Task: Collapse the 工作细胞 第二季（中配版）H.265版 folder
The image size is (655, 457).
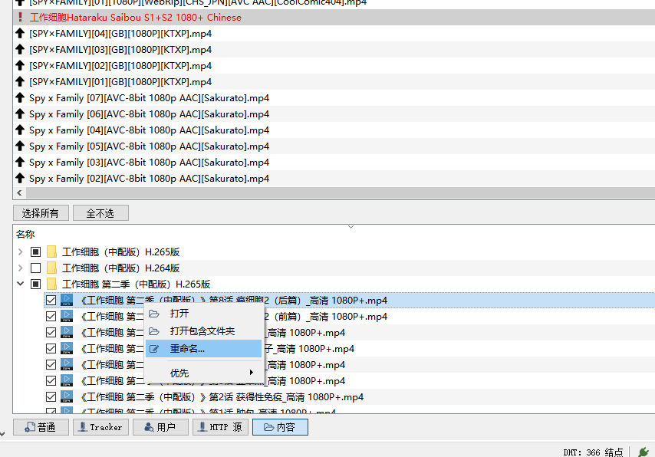Action: (20, 284)
